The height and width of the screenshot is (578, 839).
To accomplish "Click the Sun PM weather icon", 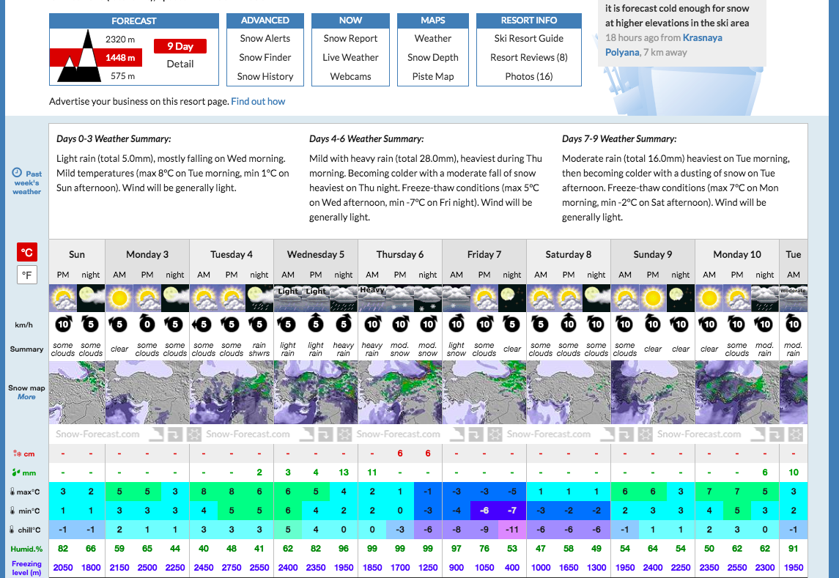I will tap(63, 298).
